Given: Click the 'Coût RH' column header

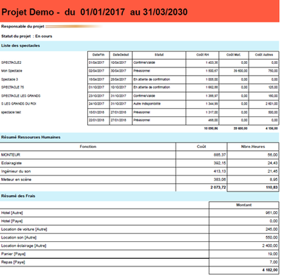Looking at the screenshot, I should pos(202,55).
